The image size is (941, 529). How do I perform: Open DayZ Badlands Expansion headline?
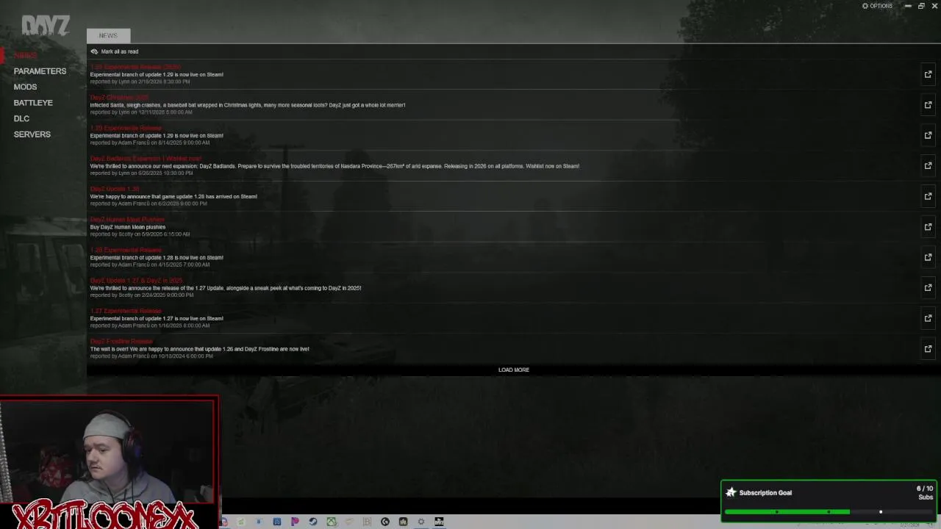[x=146, y=158]
